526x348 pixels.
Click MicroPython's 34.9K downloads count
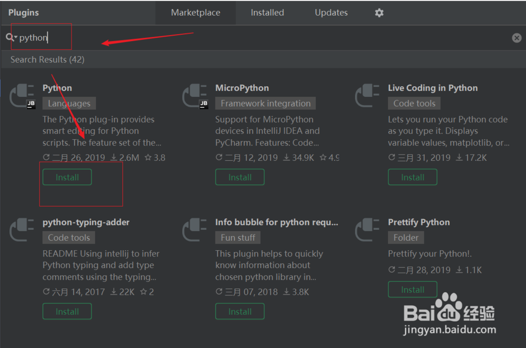299,158
